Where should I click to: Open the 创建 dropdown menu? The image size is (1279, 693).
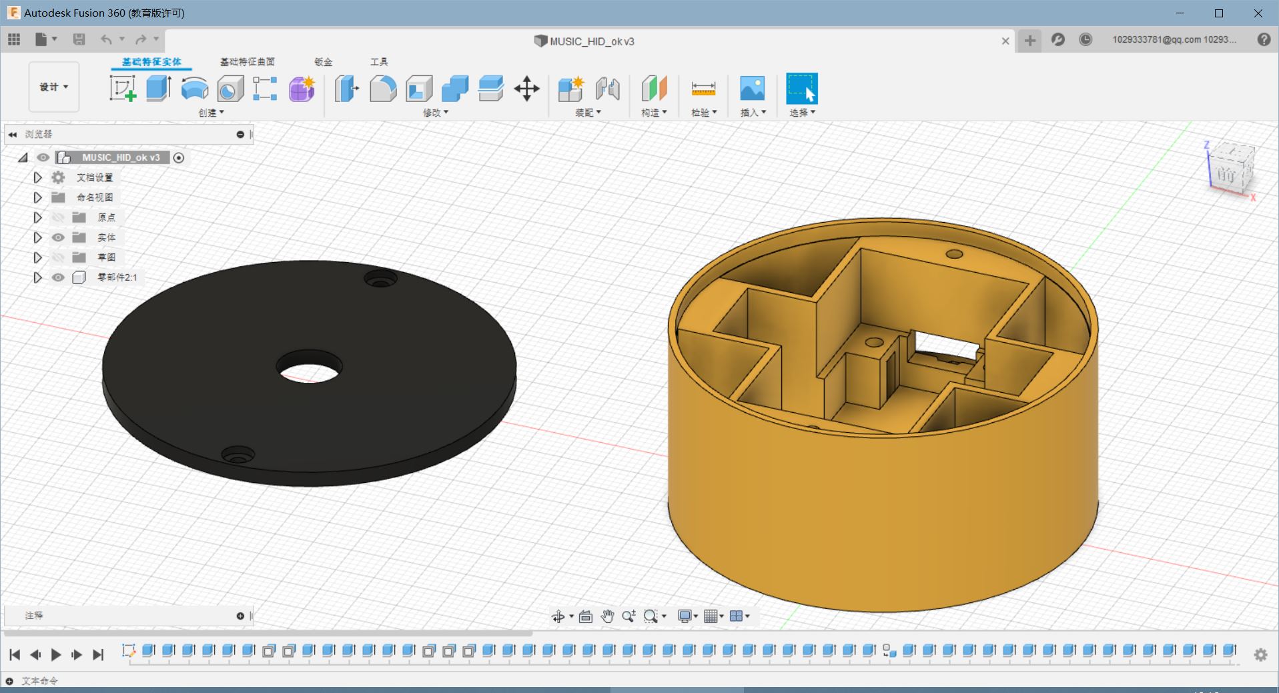coord(211,113)
